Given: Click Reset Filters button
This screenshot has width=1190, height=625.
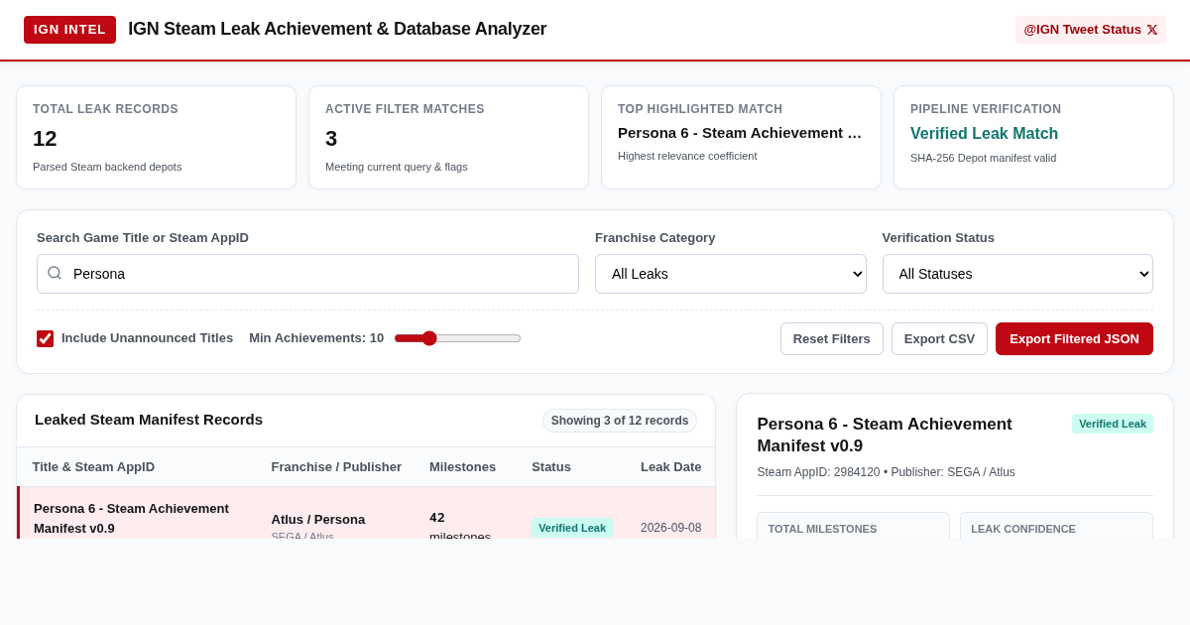Looking at the screenshot, I should (832, 338).
